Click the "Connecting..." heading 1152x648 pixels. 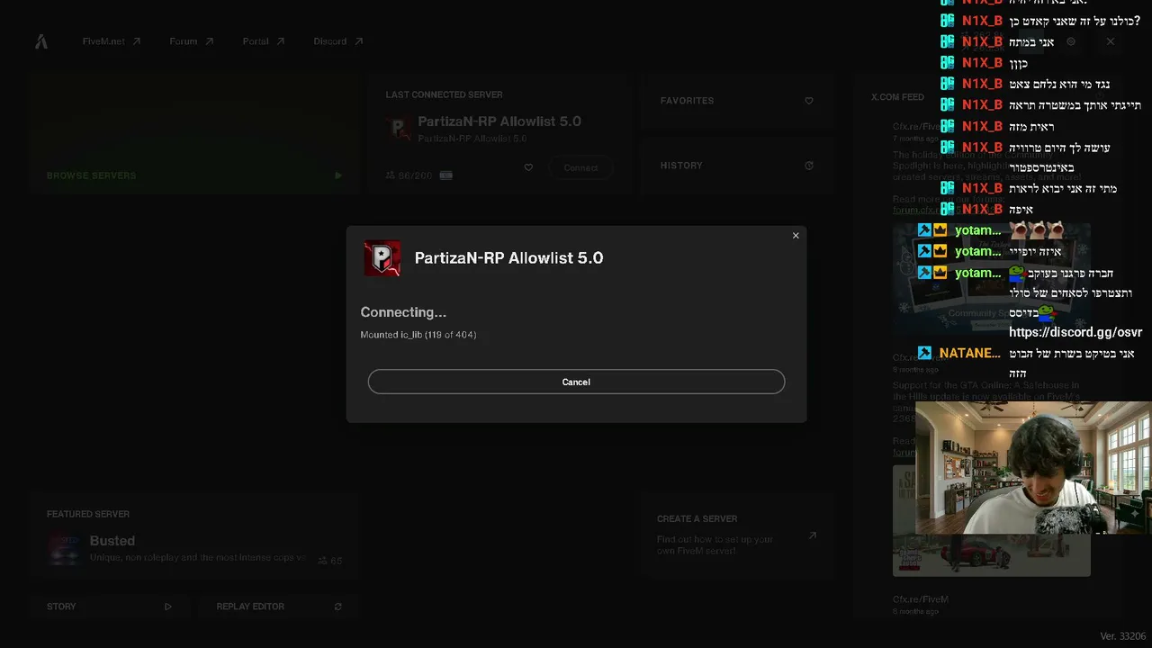pyautogui.click(x=403, y=312)
